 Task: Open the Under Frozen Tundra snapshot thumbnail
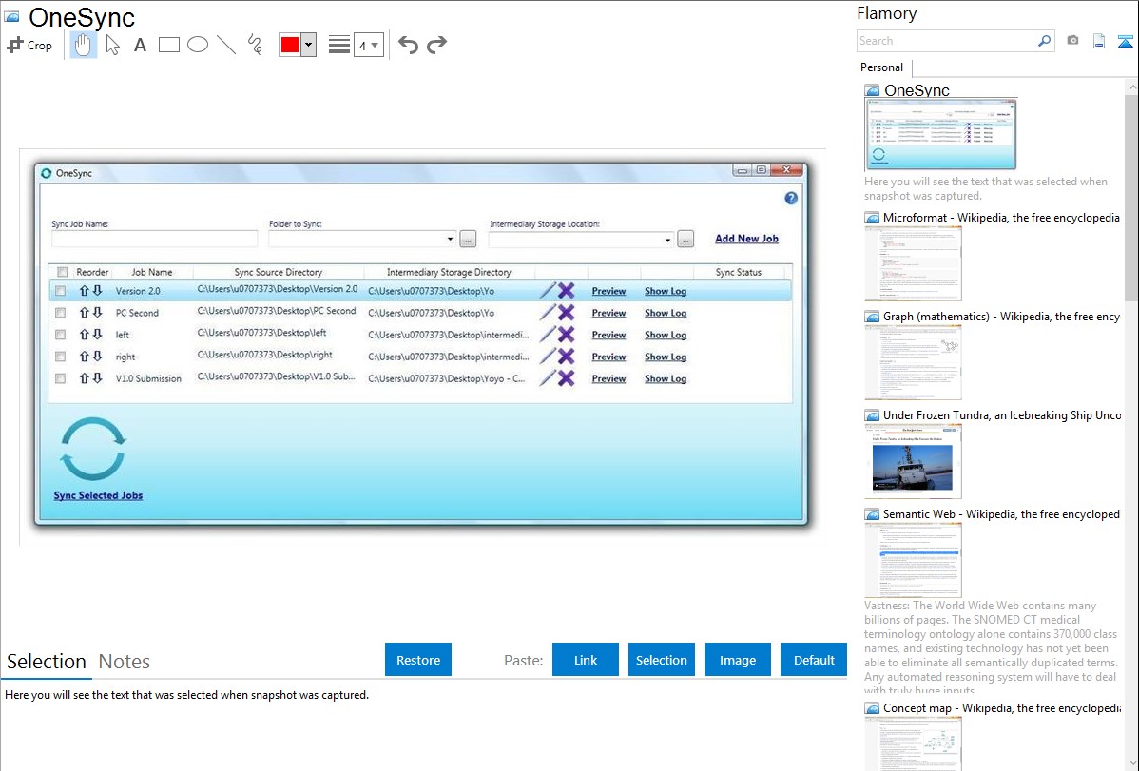(913, 461)
